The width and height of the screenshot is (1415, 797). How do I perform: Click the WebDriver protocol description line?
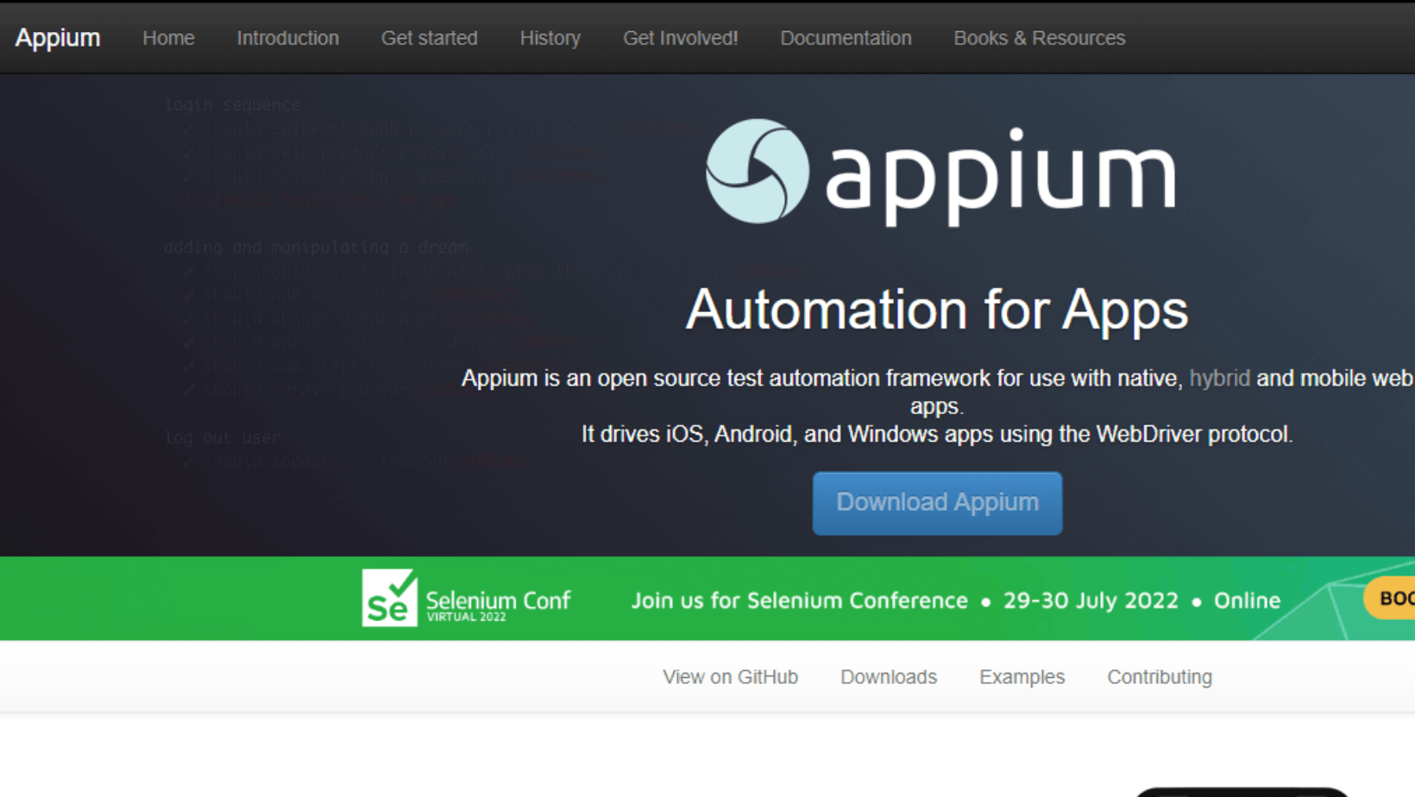(x=937, y=434)
